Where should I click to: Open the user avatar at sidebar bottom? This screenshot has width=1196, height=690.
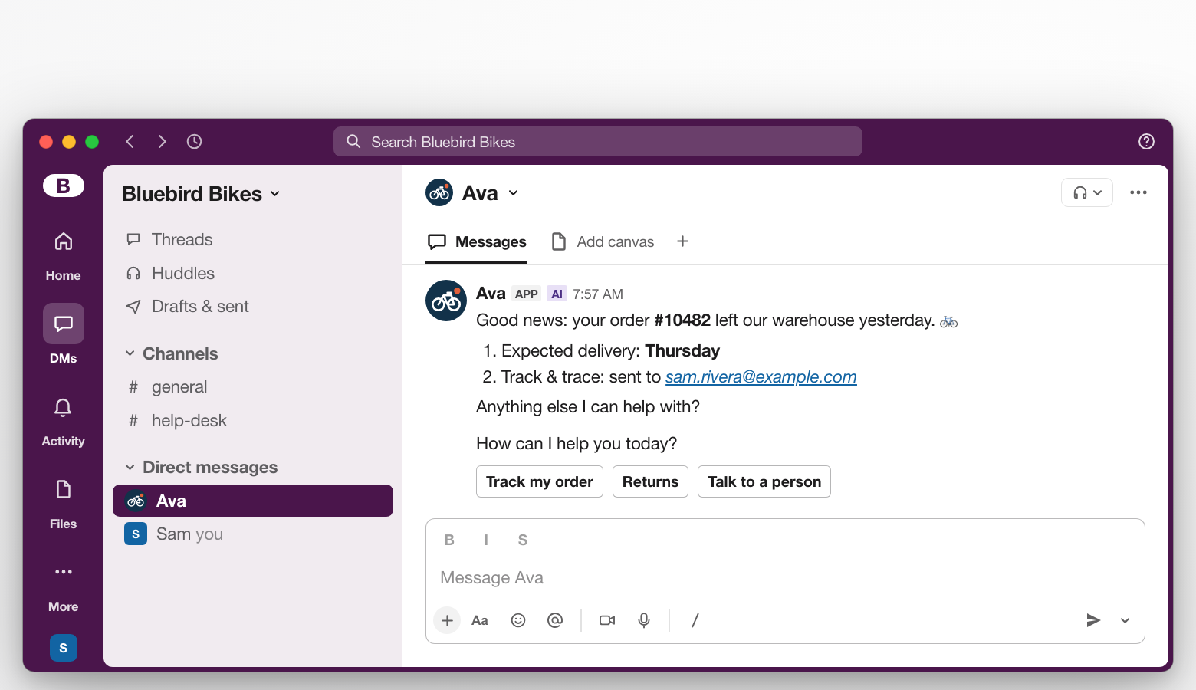64,648
